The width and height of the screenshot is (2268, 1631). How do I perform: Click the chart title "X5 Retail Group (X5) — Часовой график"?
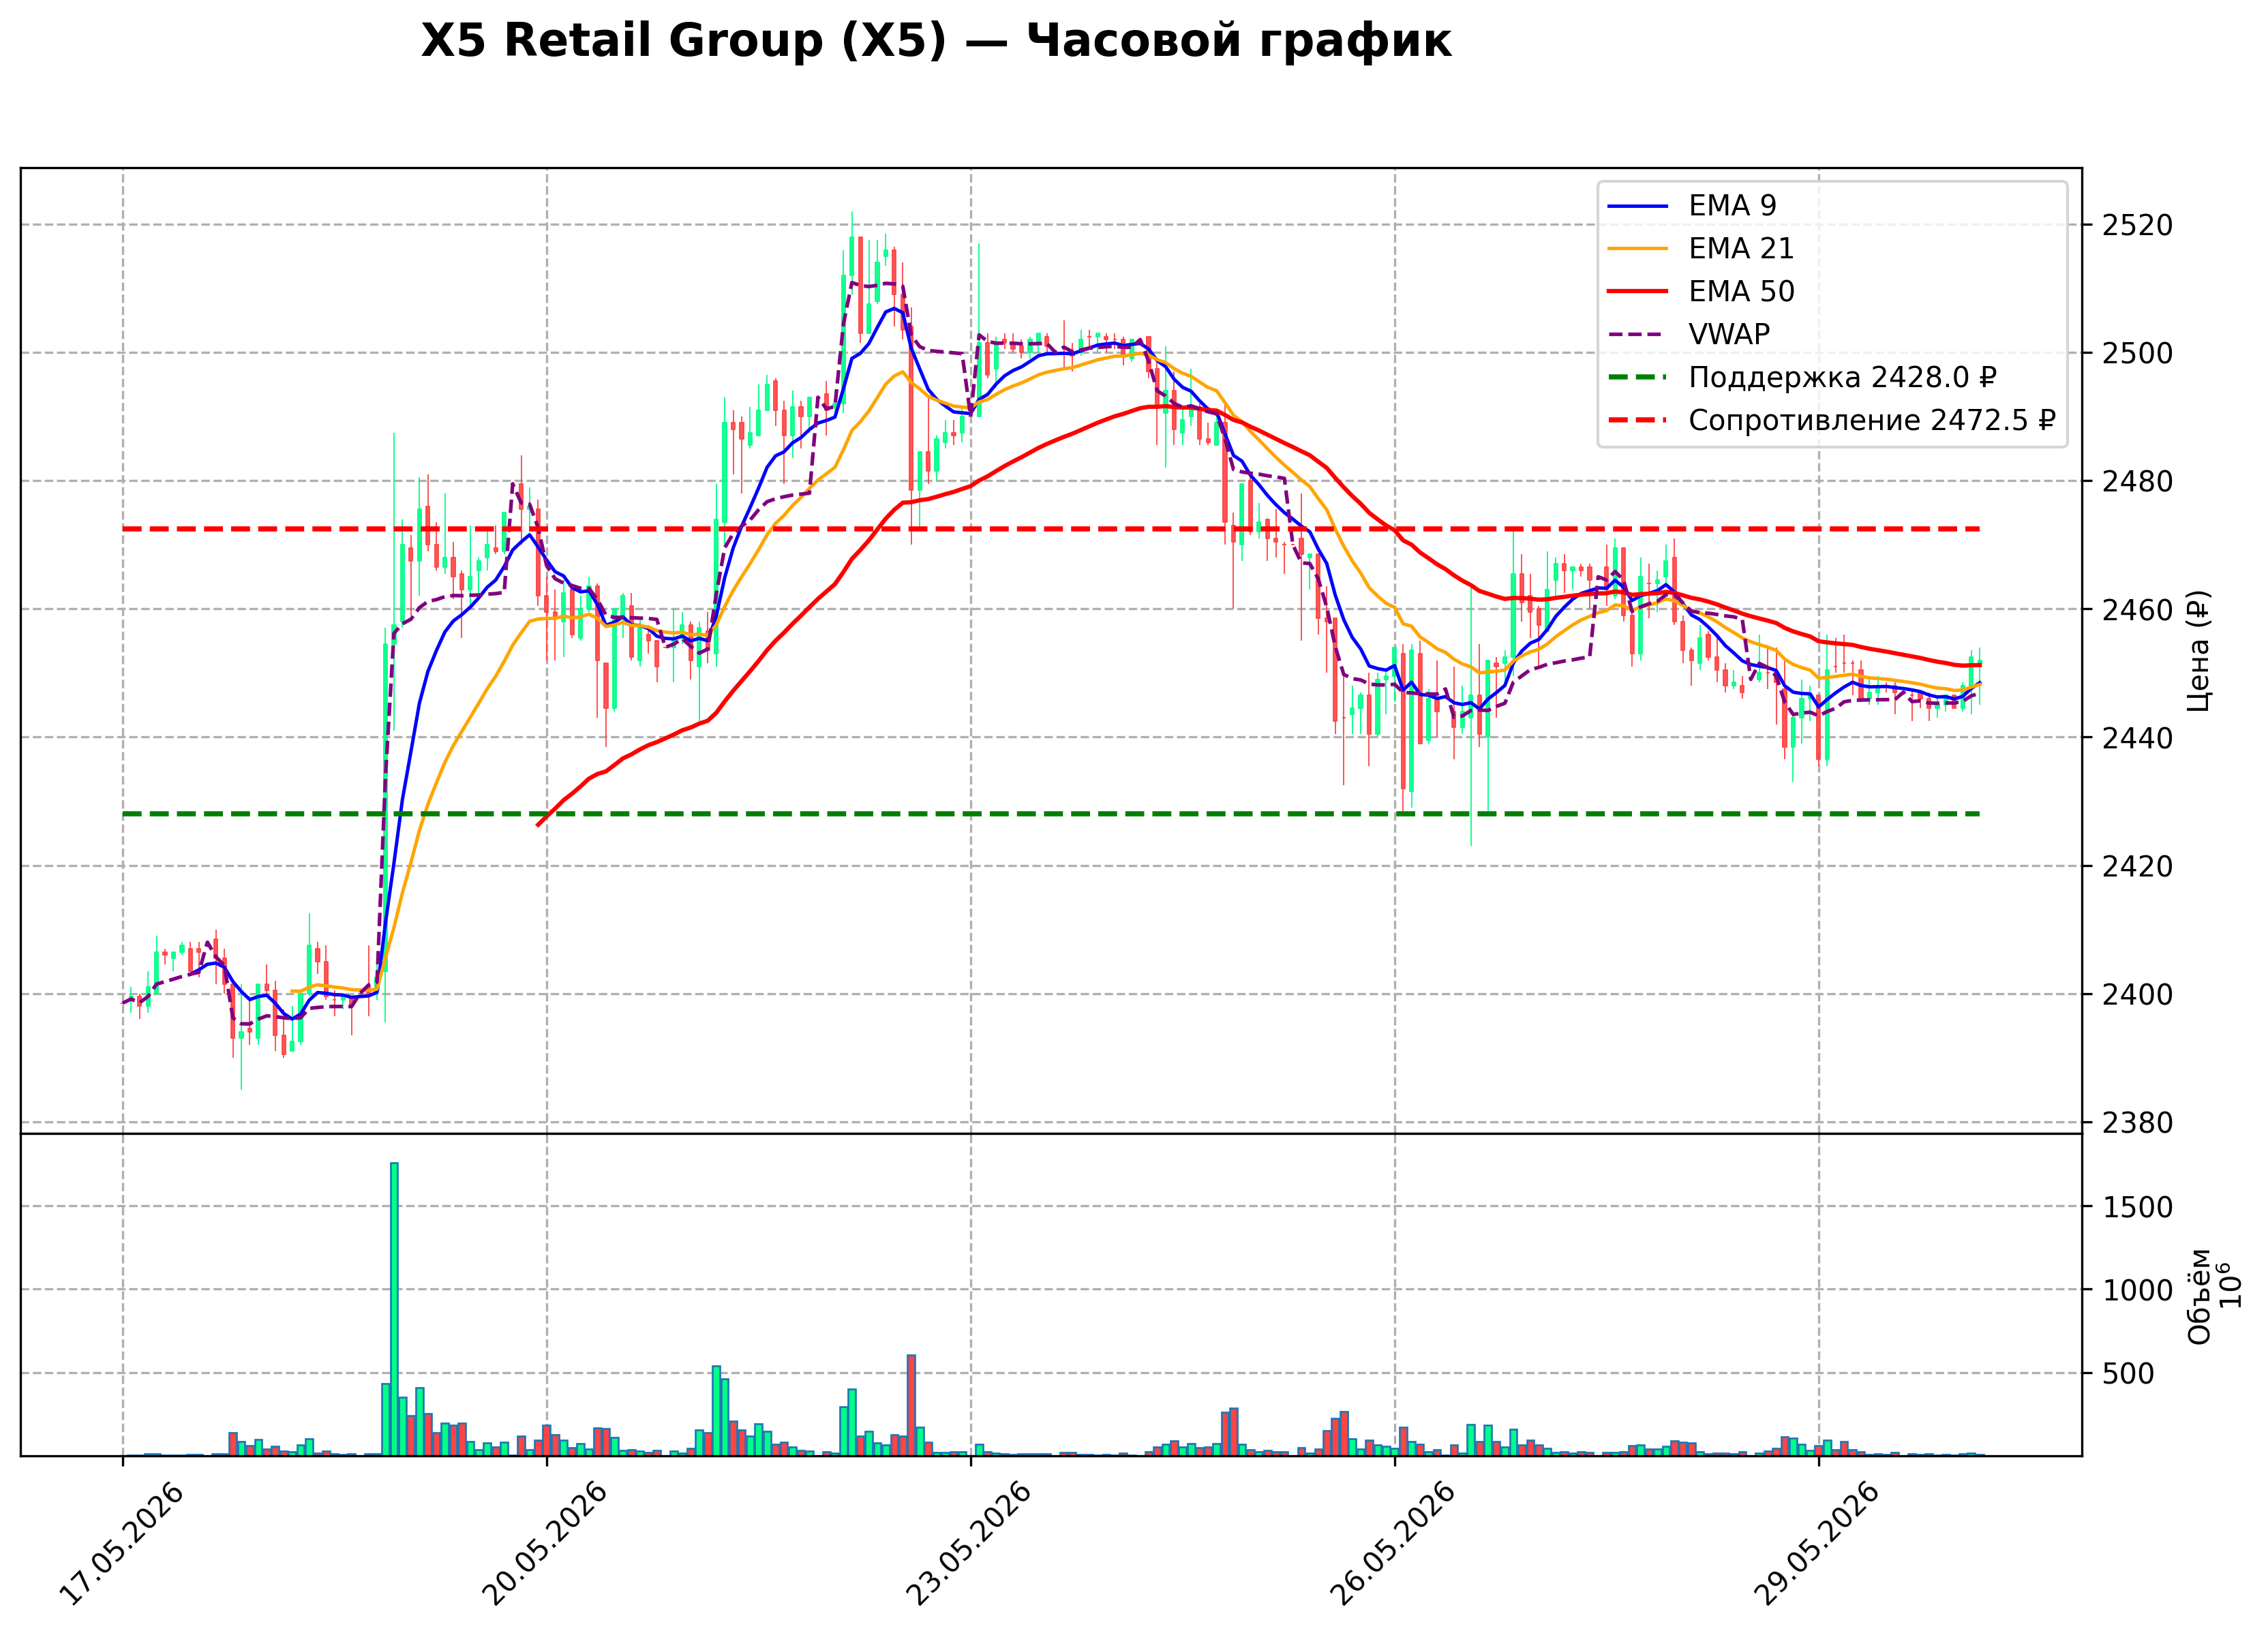[936, 42]
